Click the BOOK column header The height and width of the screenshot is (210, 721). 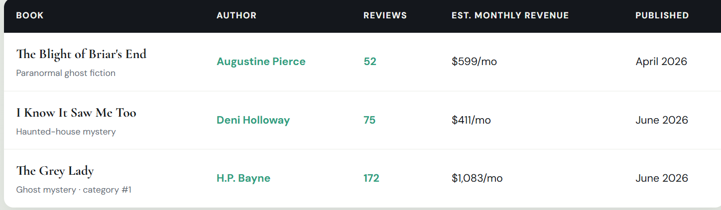30,15
